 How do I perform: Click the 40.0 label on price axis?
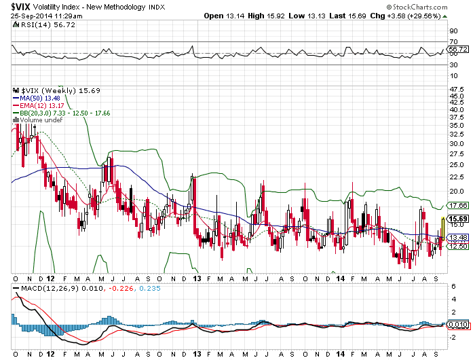point(457,110)
